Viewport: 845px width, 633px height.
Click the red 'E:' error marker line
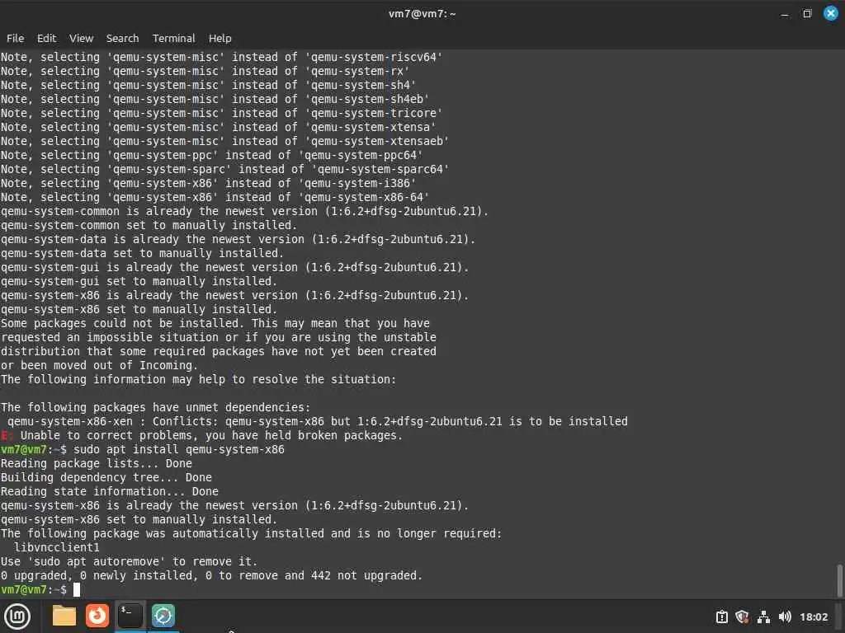pos(201,435)
